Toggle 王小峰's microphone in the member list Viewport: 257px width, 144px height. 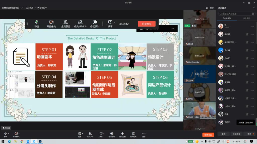pos(246,50)
